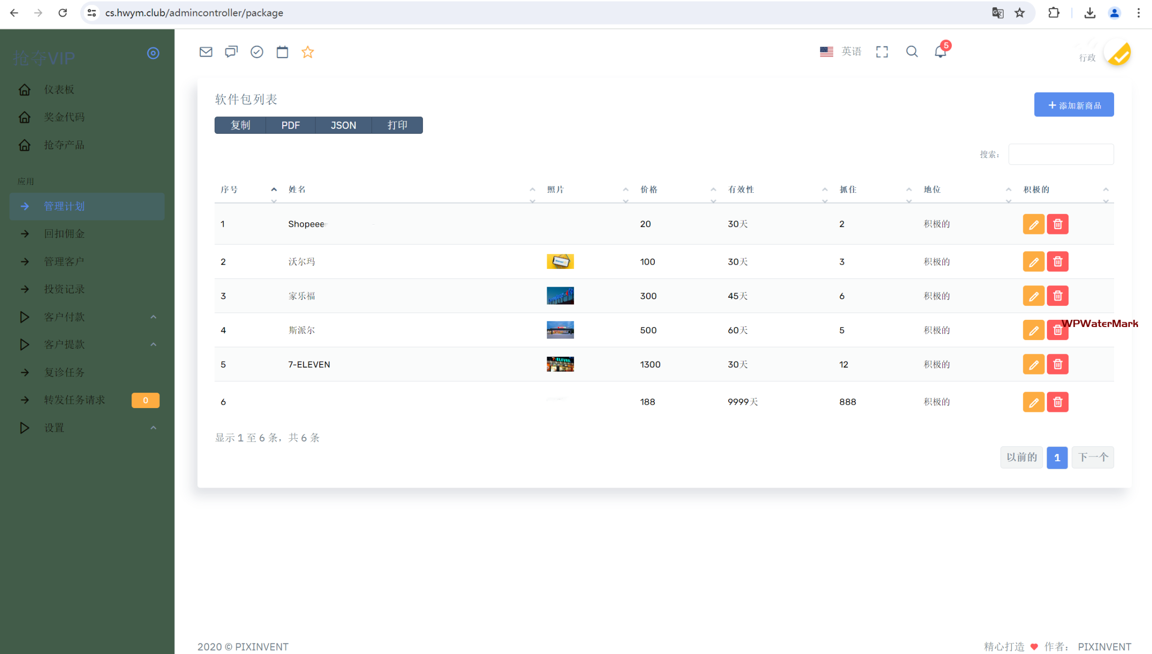Open 仪表板 from the sidebar
The height and width of the screenshot is (654, 1152).
[60, 90]
